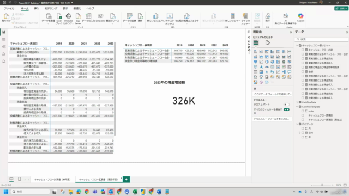Select the Q&A speech bubble visual icon
Screen dimensions: 349x196
tap(290, 72)
